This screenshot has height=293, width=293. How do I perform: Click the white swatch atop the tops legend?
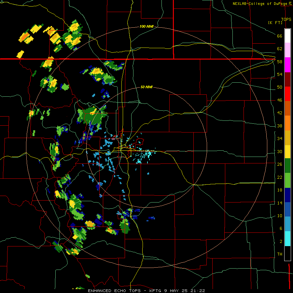(287, 36)
